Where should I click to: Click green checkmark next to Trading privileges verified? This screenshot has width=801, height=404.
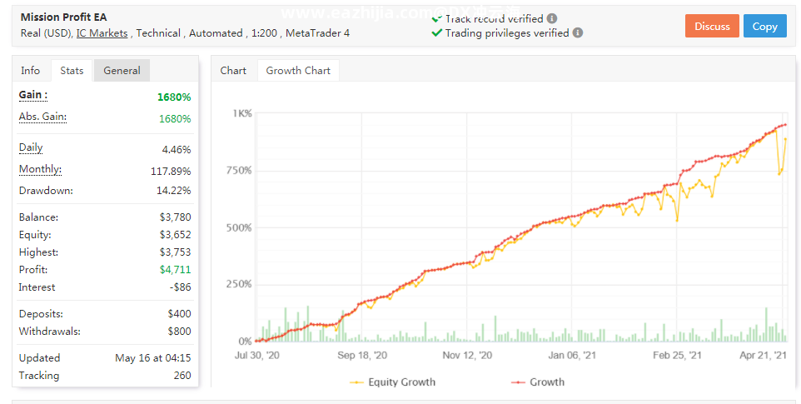(x=436, y=33)
